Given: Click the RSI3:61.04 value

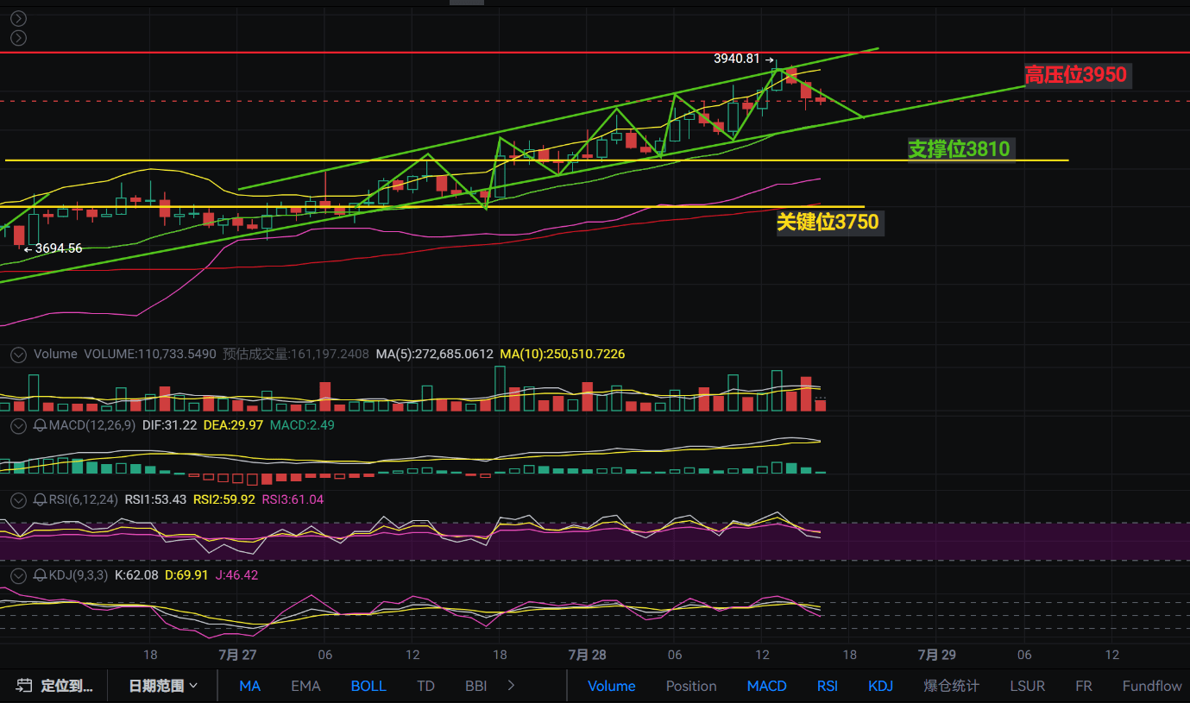Looking at the screenshot, I should click(293, 499).
